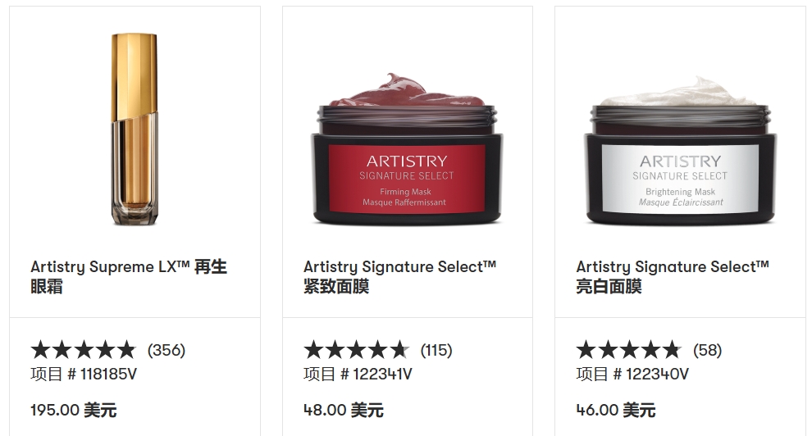This screenshot has width=812, height=436.
Task: Open the Supreme LX eye cream product image
Action: click(x=135, y=129)
